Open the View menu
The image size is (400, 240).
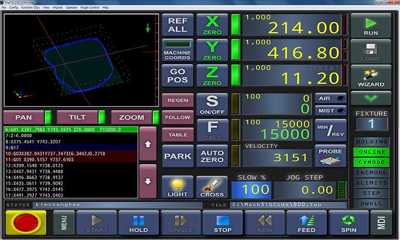pos(46,7)
